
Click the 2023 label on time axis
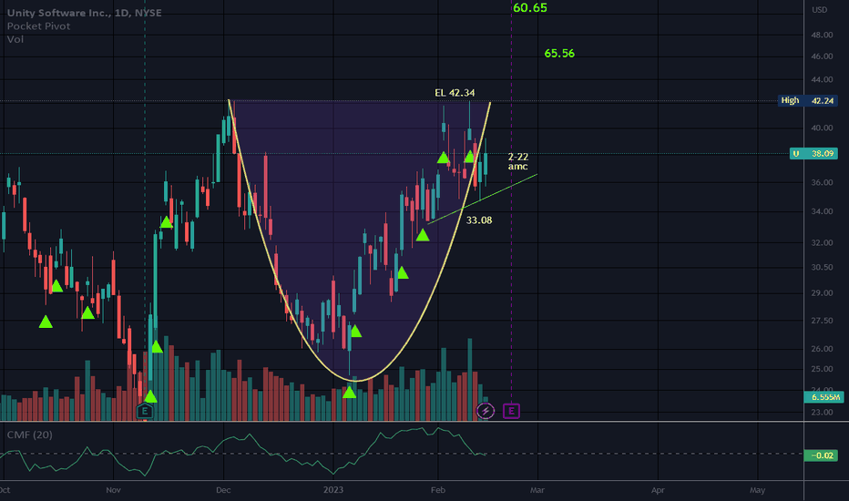[x=333, y=490]
